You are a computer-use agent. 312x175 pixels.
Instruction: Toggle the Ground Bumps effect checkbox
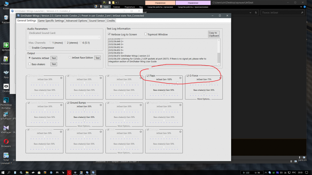click(68, 103)
